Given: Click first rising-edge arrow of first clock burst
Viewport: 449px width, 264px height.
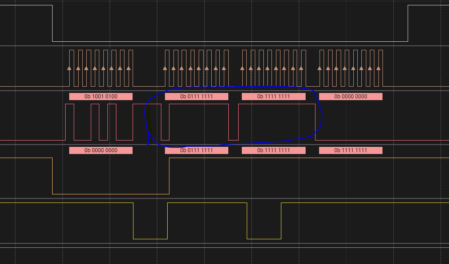Looking at the screenshot, I should point(69,68).
